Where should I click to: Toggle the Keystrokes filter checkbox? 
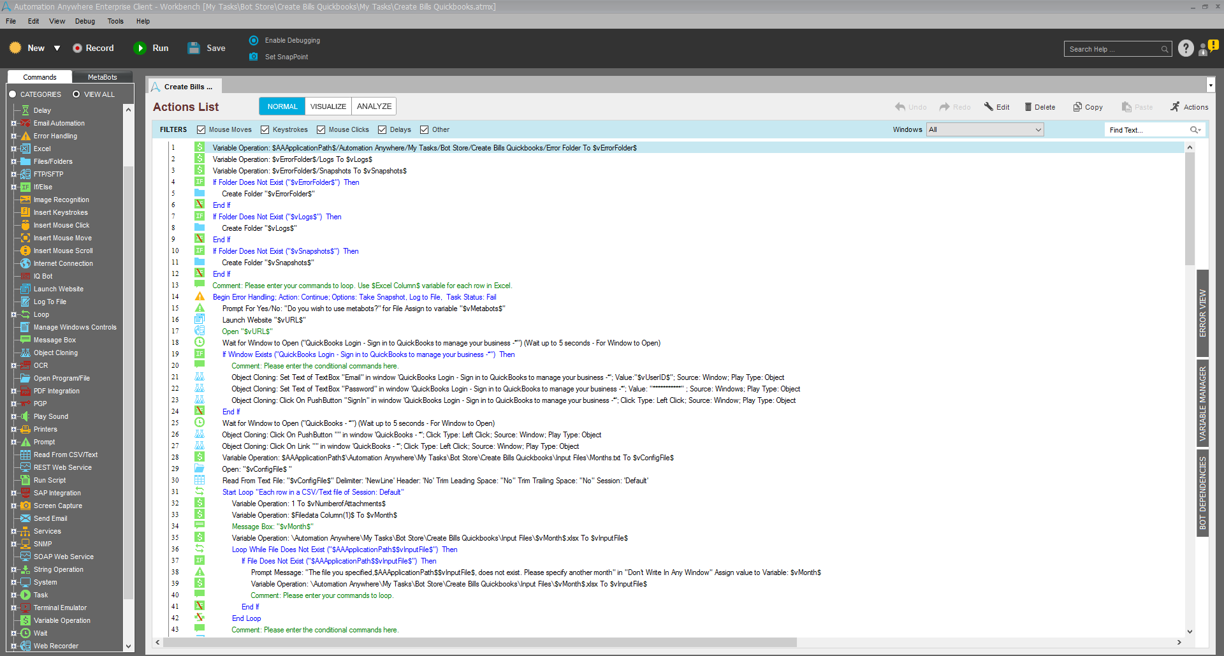pos(265,130)
